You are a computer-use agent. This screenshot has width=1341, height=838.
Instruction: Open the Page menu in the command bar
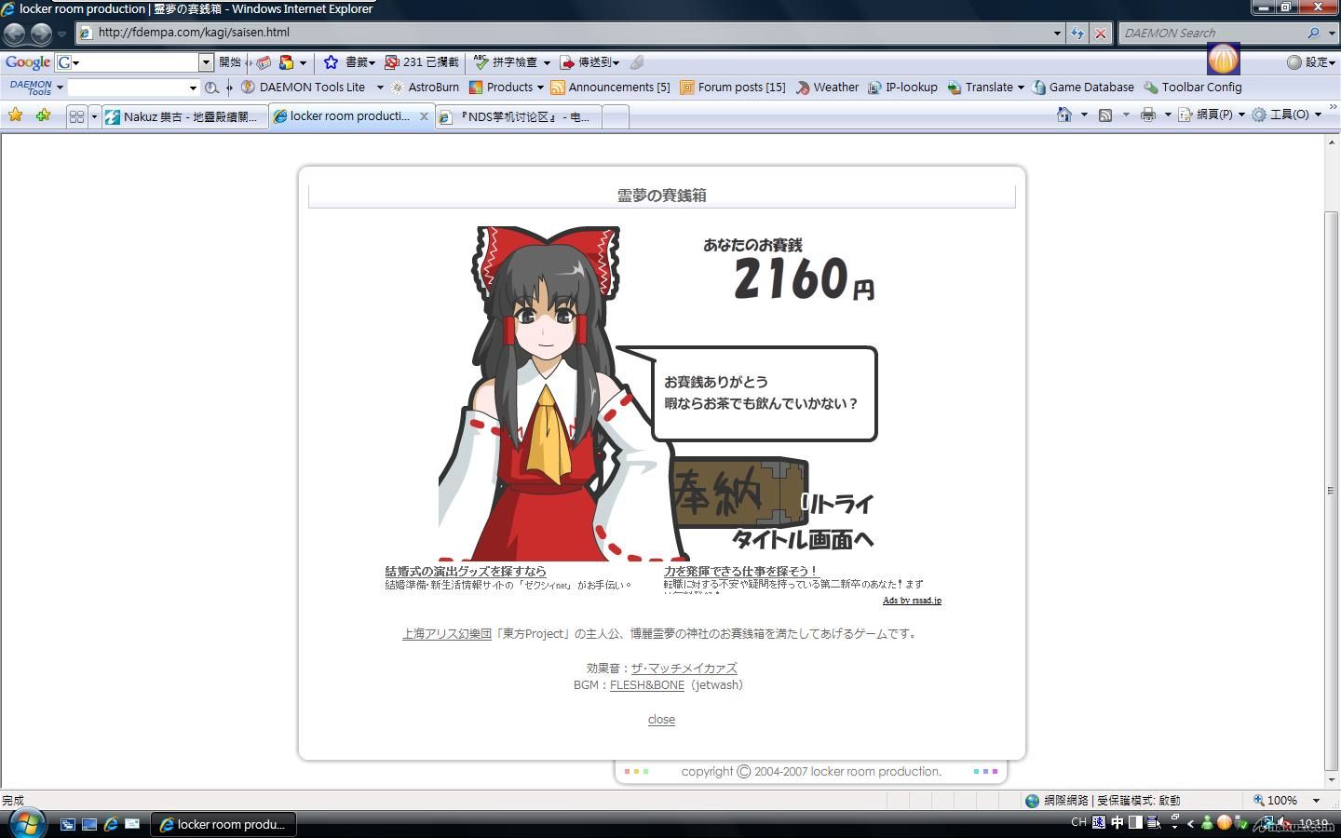[1211, 115]
